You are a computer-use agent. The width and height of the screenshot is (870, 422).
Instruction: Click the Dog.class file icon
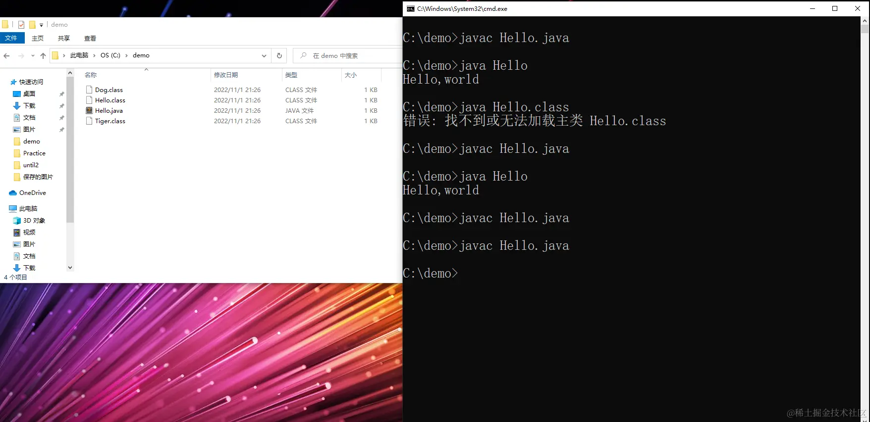pyautogui.click(x=89, y=90)
